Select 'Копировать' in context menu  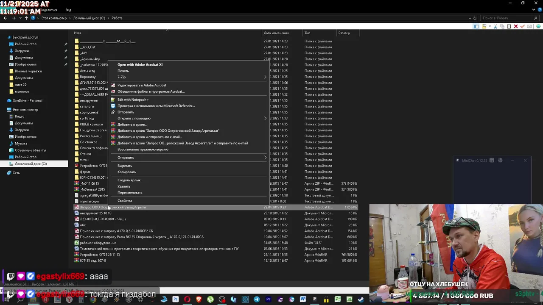pos(127,172)
